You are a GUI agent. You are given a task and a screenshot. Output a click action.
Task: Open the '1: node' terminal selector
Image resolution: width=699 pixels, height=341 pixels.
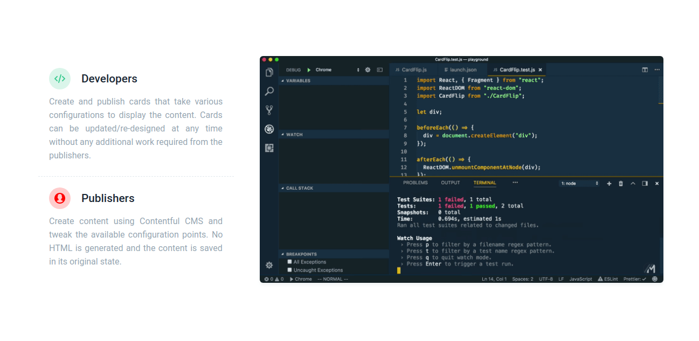[579, 184]
